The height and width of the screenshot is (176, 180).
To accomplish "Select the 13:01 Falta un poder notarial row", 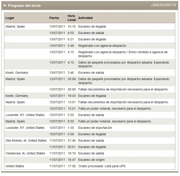I will coord(90,108).
